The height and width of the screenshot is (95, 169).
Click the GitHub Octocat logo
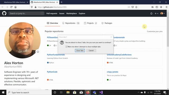(x=4, y=13)
